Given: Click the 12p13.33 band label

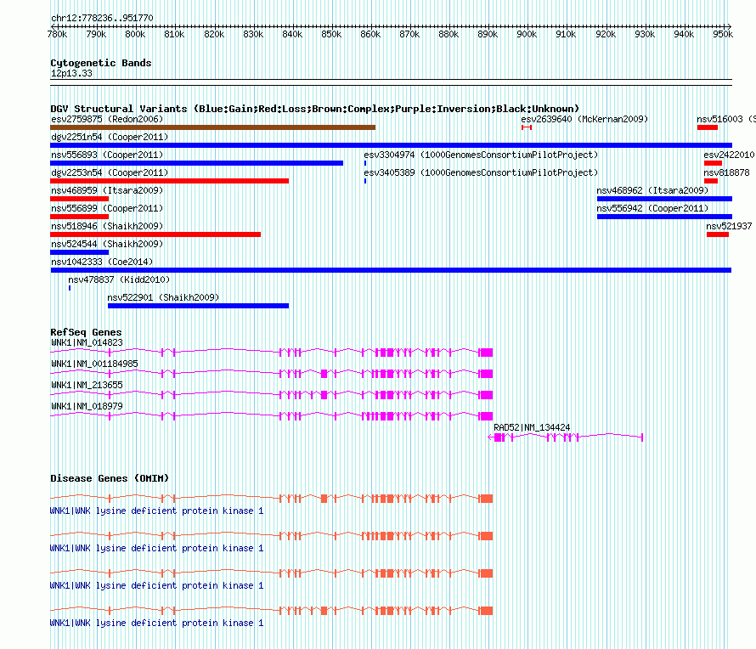Looking at the screenshot, I should (x=71, y=74).
